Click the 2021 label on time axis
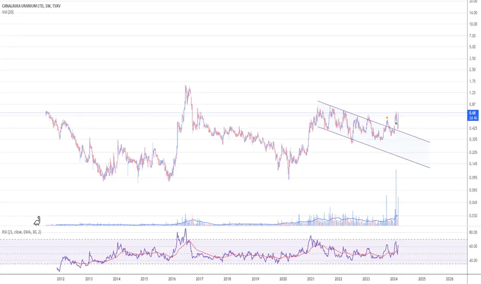The height and width of the screenshot is (284, 481). coord(311,279)
